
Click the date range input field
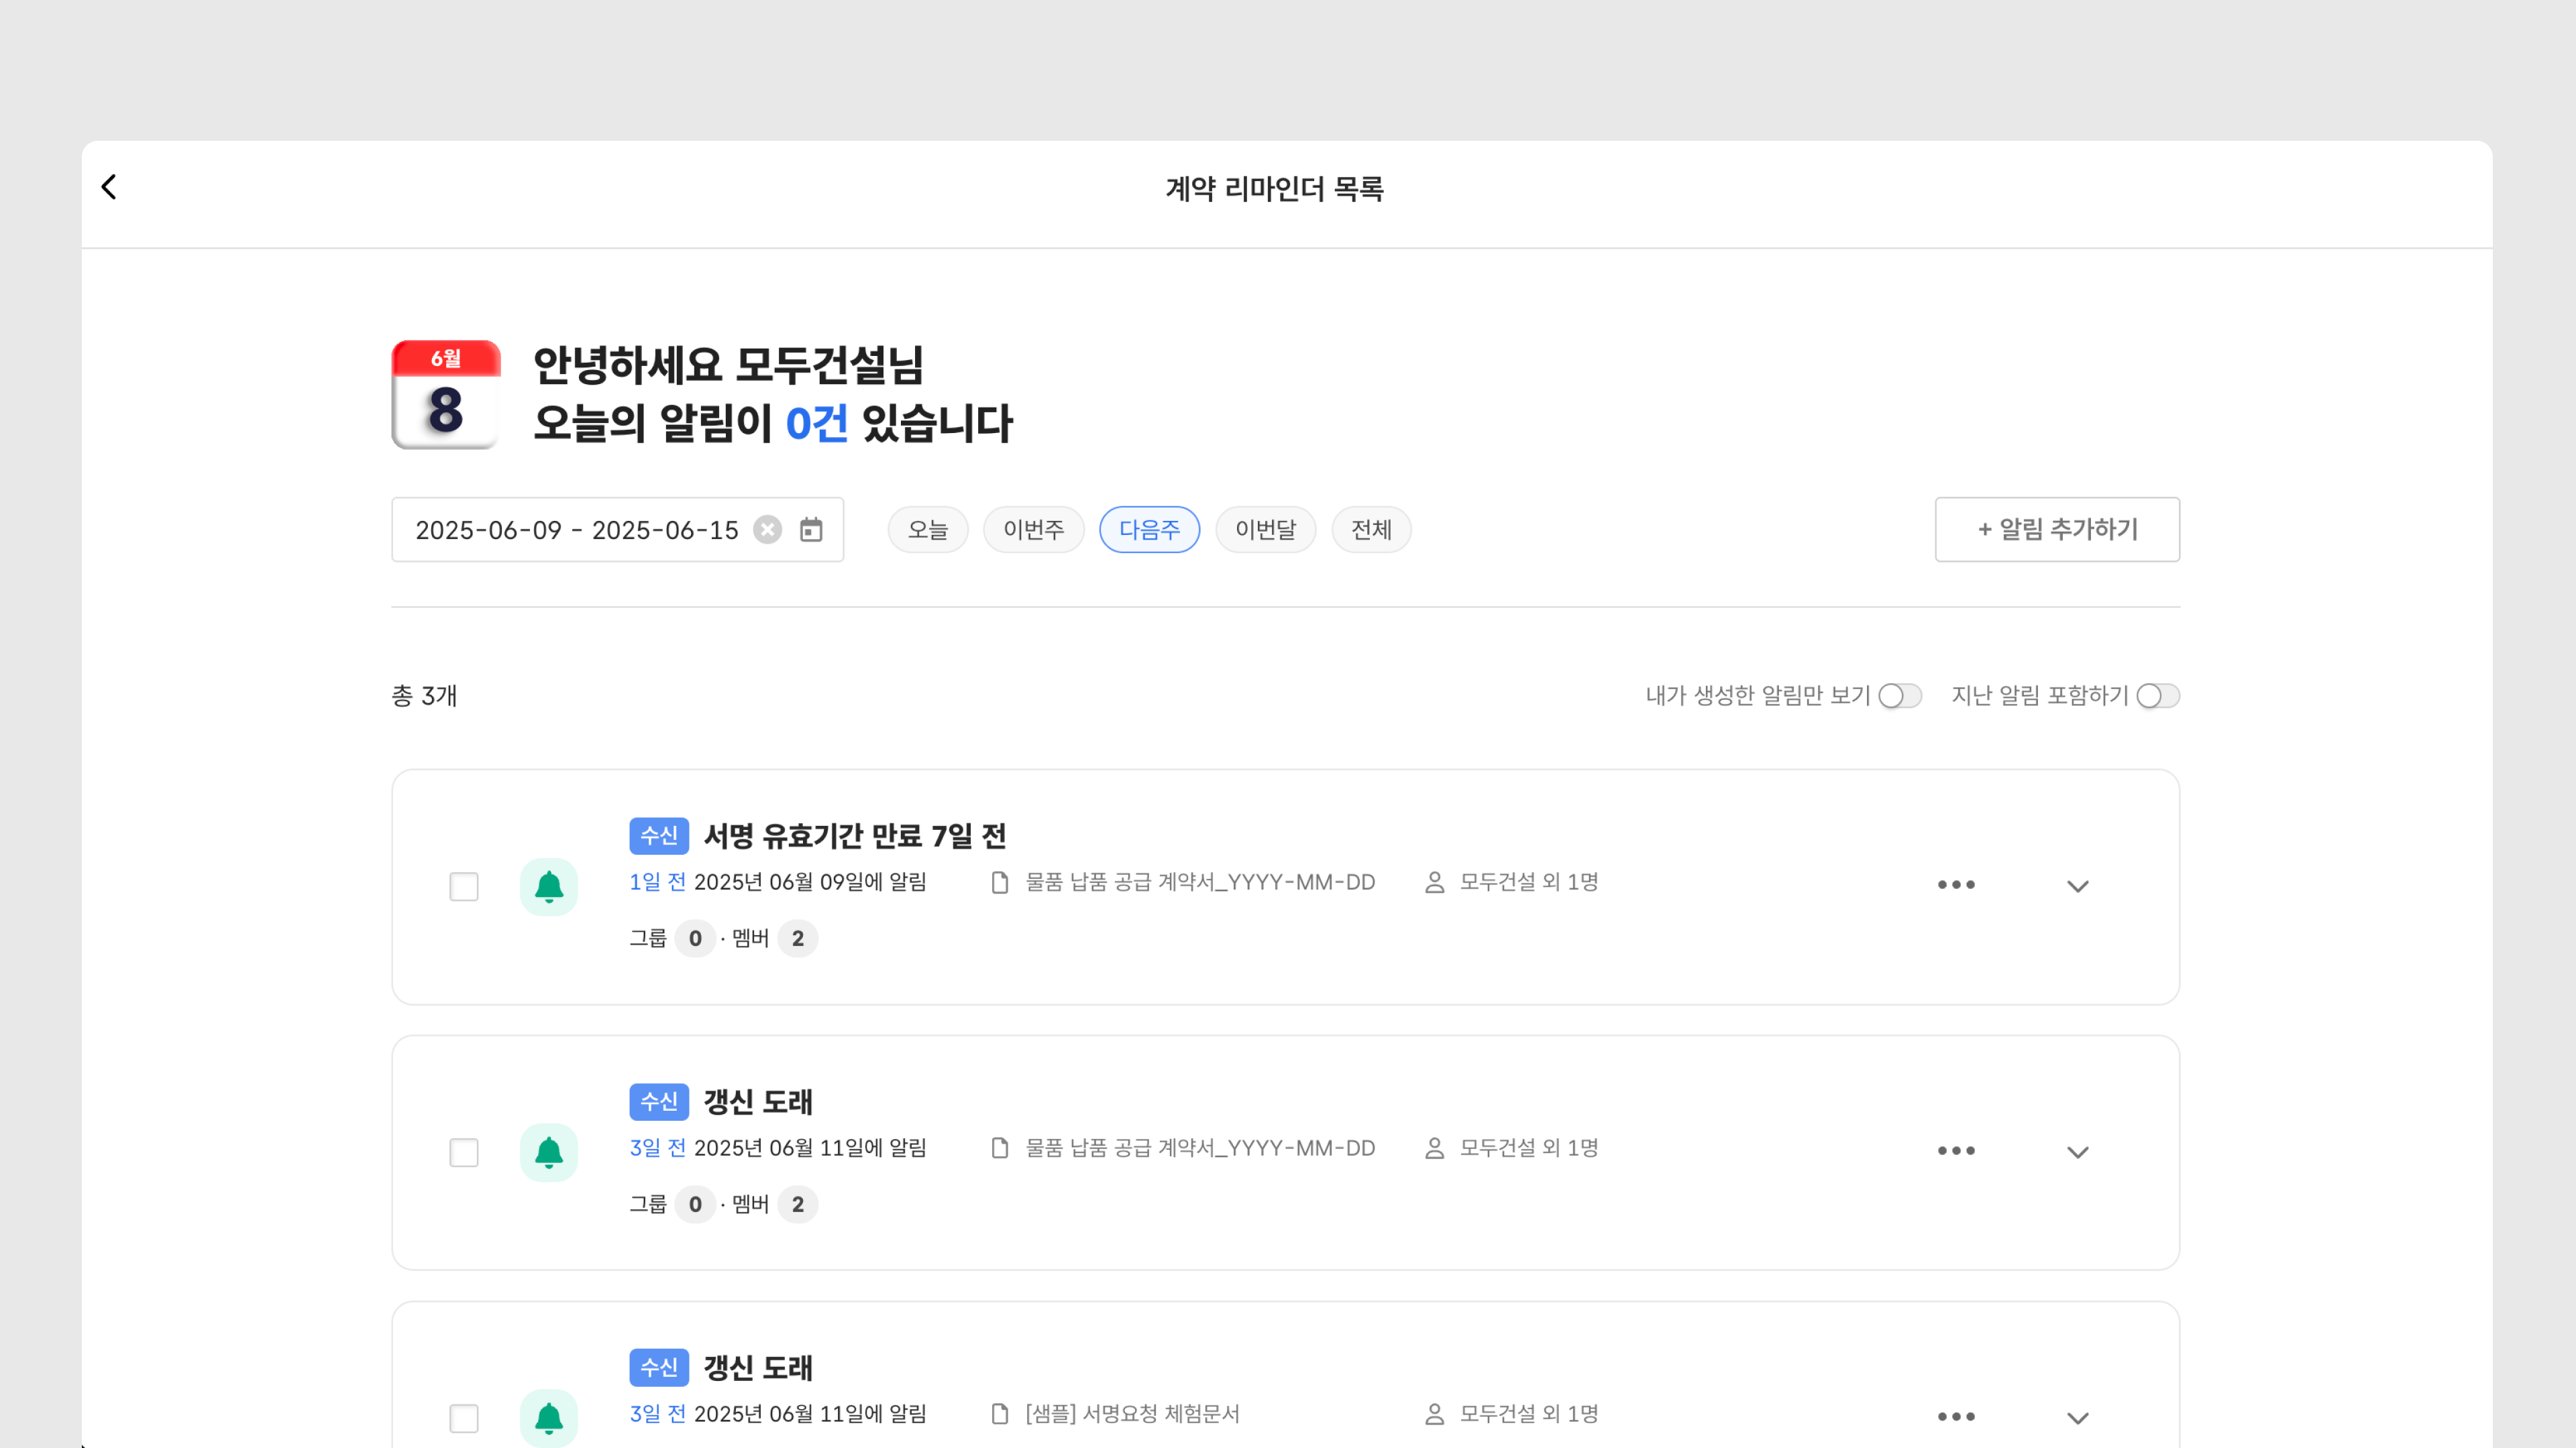(x=577, y=530)
